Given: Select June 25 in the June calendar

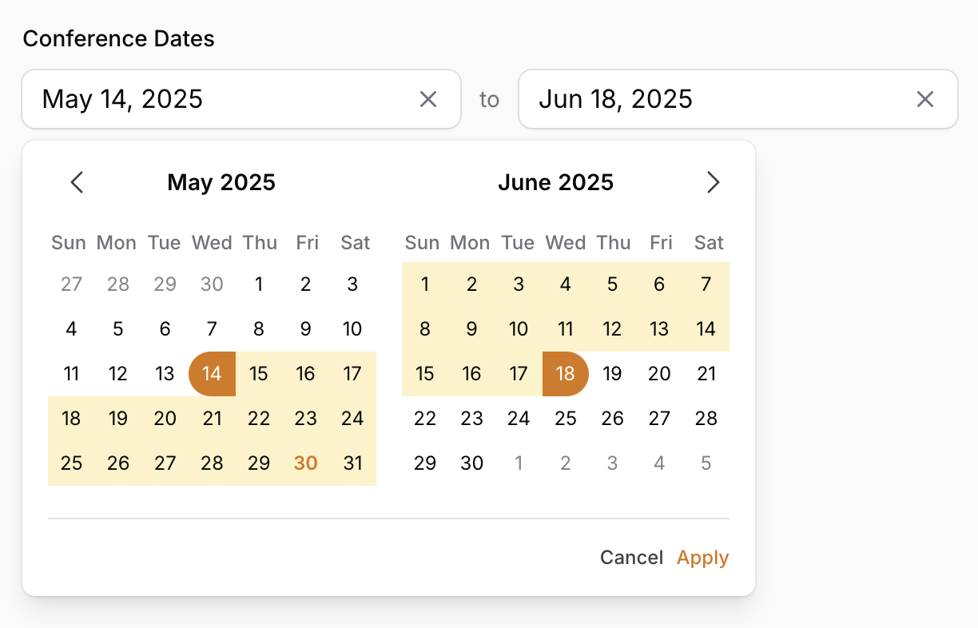Looking at the screenshot, I should pos(566,418).
